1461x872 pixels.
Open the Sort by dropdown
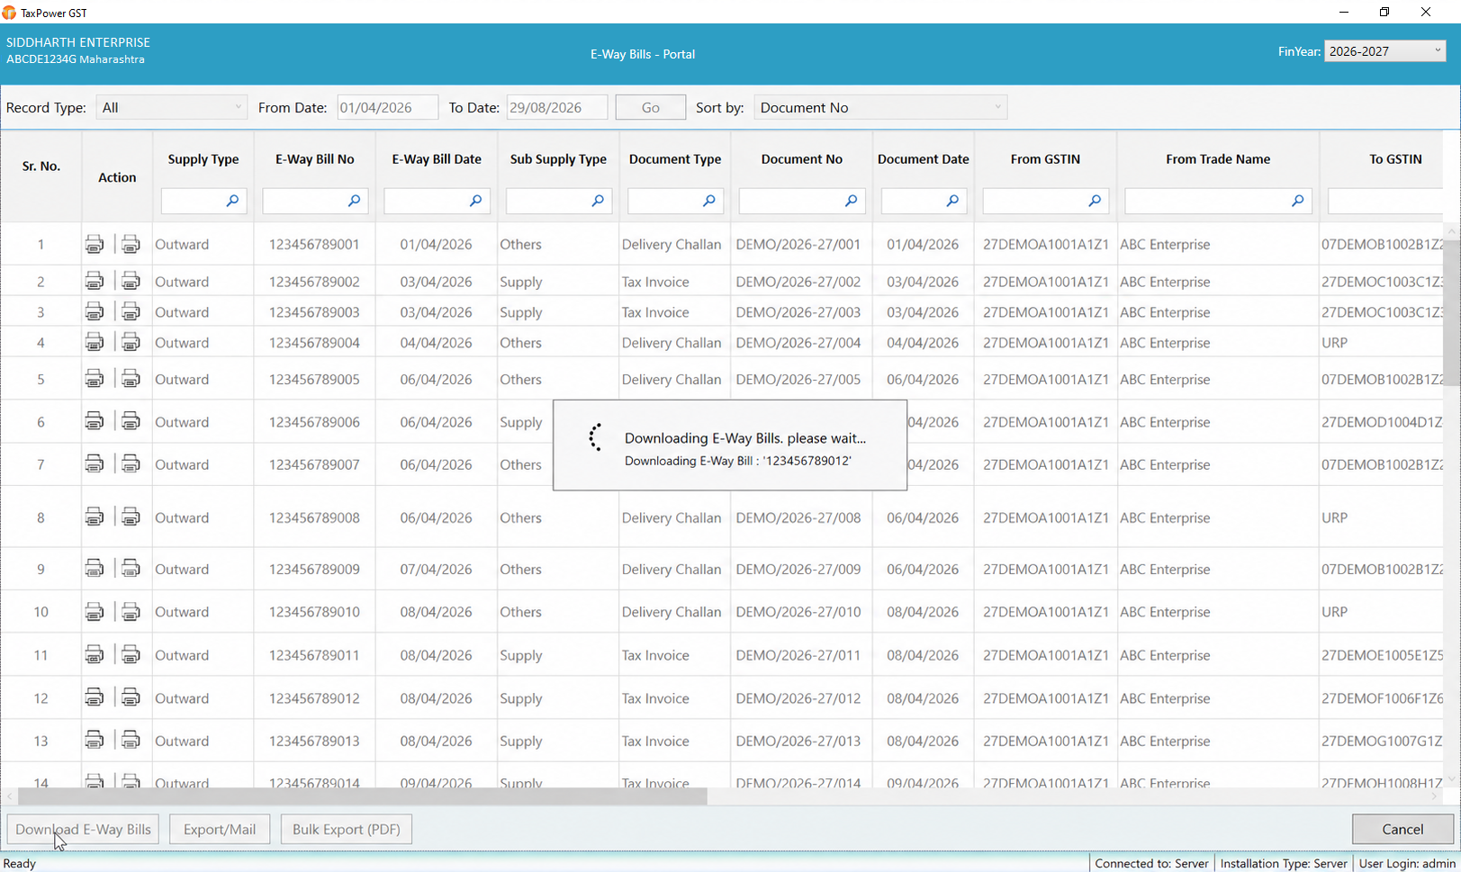880,107
